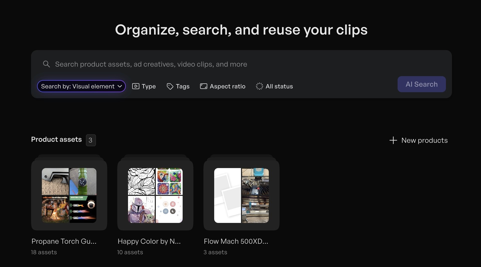The width and height of the screenshot is (481, 267).
Task: Expand the Aspect ratio options
Action: point(222,86)
